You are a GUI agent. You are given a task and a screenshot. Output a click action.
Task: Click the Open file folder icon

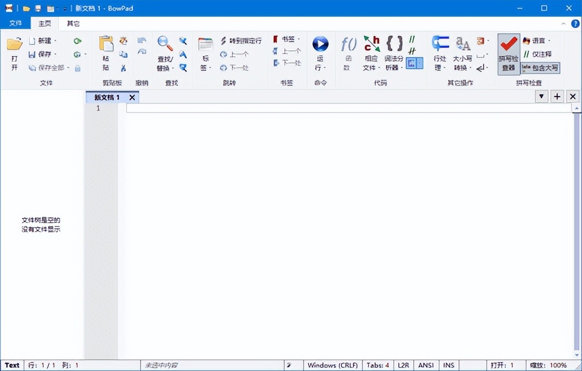[x=15, y=45]
